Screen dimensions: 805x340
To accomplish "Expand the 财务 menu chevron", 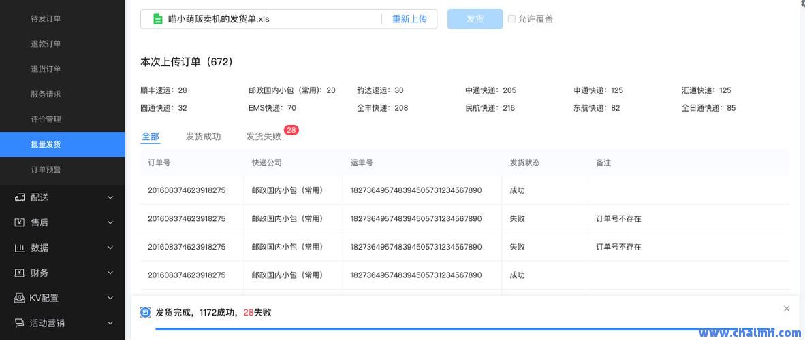I will [110, 273].
